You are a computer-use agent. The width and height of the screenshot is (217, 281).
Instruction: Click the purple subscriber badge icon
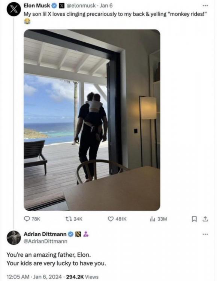pos(86,234)
